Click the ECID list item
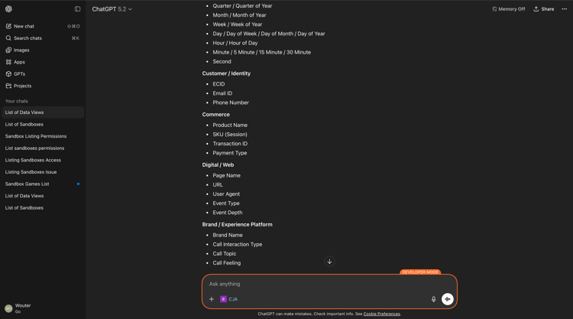The height and width of the screenshot is (319, 573). [219, 84]
